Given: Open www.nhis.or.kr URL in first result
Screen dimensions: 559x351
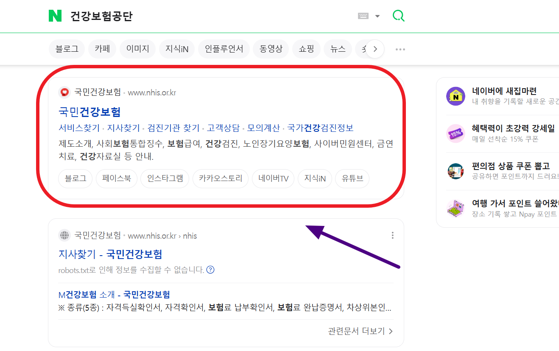Looking at the screenshot, I should [x=152, y=92].
